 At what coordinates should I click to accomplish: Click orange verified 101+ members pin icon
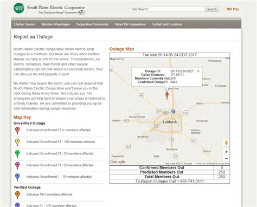click(x=17, y=195)
